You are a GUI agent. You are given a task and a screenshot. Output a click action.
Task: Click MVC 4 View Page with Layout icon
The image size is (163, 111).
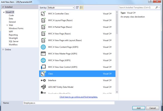click(43, 40)
